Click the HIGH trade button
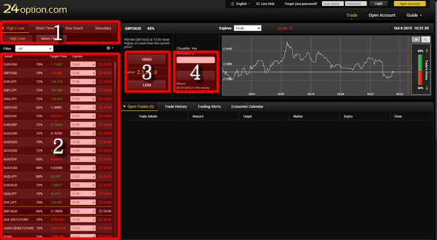This screenshot has height=240, width=437. [x=147, y=59]
